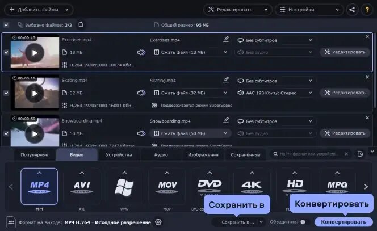Uncheck the Snowboarding.mp4 file checkbox

6,133
